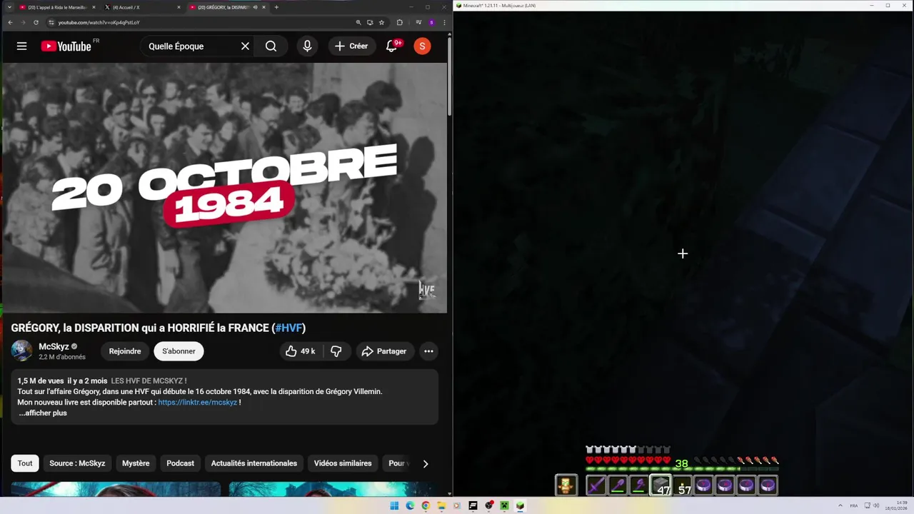Select the 'Source : McSkyz' chip
The height and width of the screenshot is (514, 914).
(77, 463)
